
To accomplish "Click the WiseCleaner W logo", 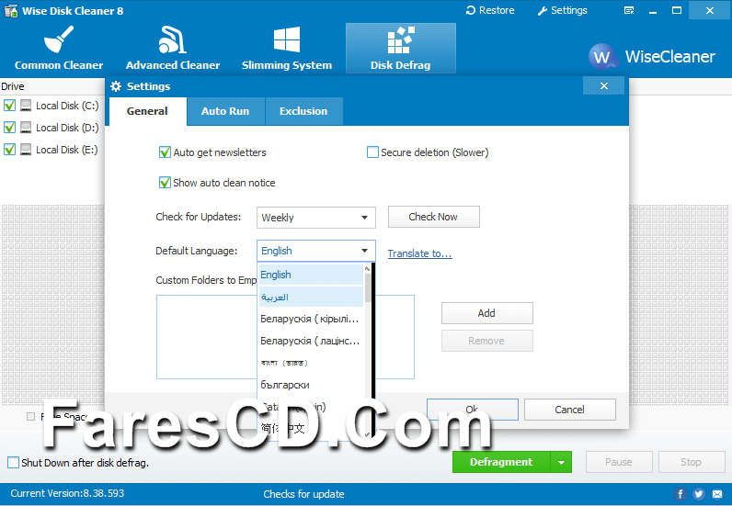I will 601,56.
